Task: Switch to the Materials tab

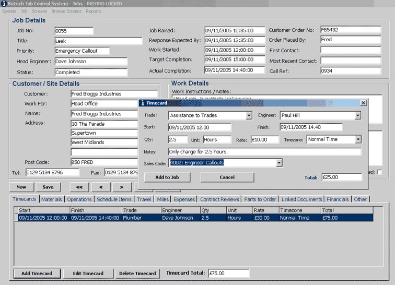Action: tap(52, 199)
